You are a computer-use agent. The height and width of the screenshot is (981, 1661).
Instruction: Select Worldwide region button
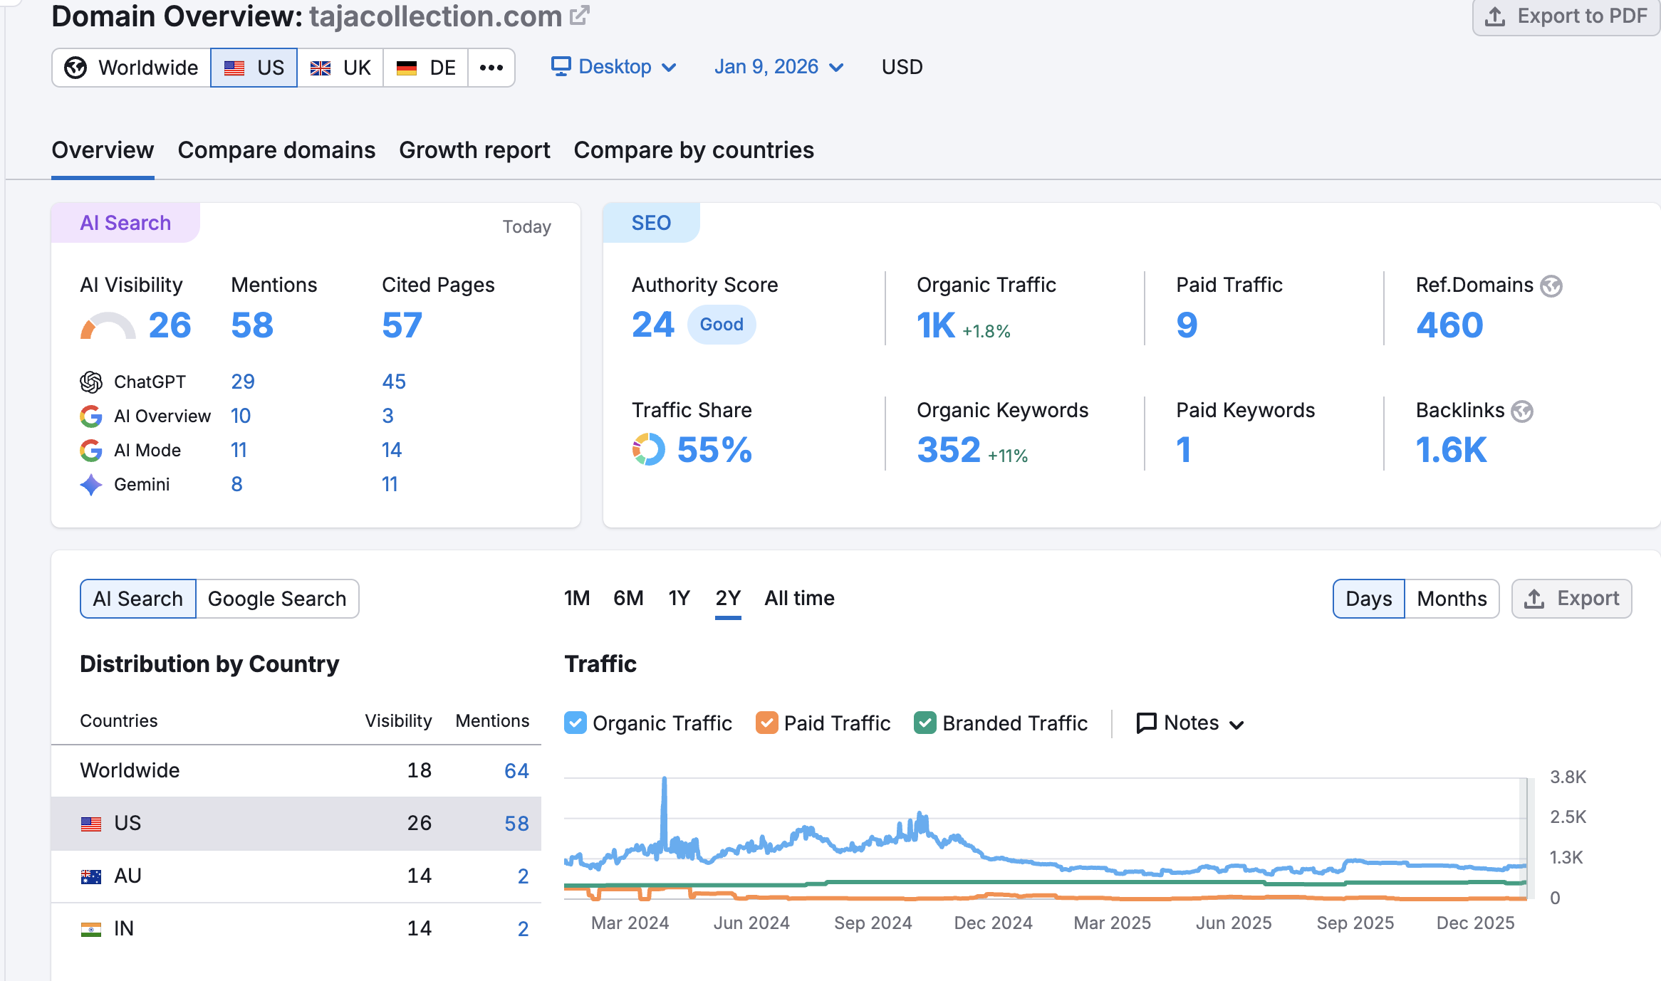click(x=132, y=68)
